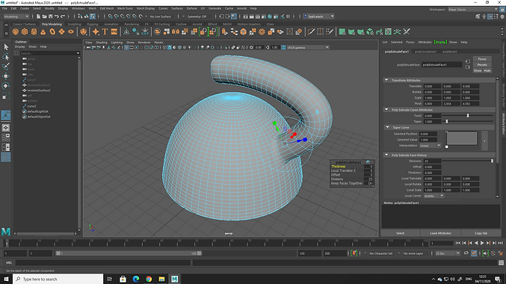Collapse the Transform Attributes section

tap(386, 80)
